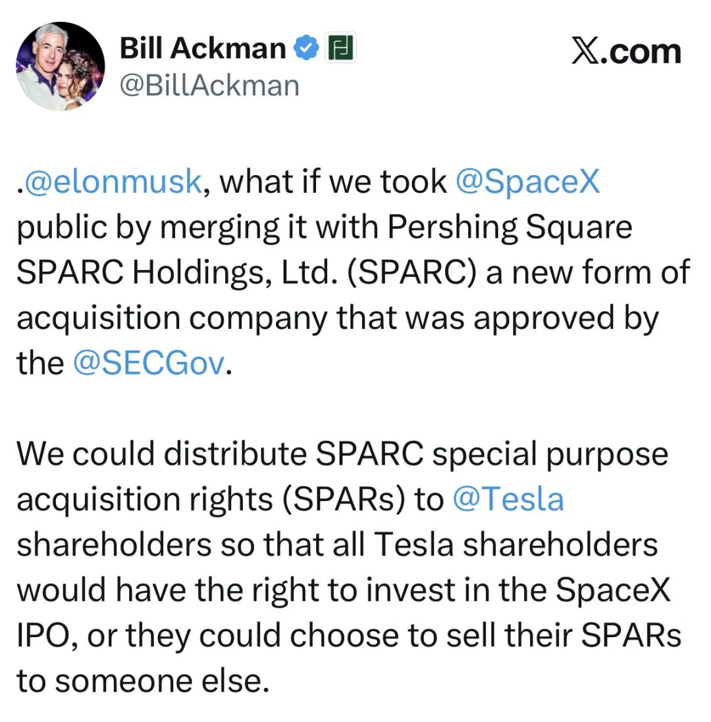Visit the @SpaceX mention link
The height and width of the screenshot is (722, 711).
click(527, 182)
